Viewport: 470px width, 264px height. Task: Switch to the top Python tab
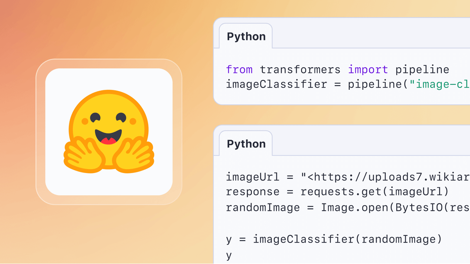point(246,36)
